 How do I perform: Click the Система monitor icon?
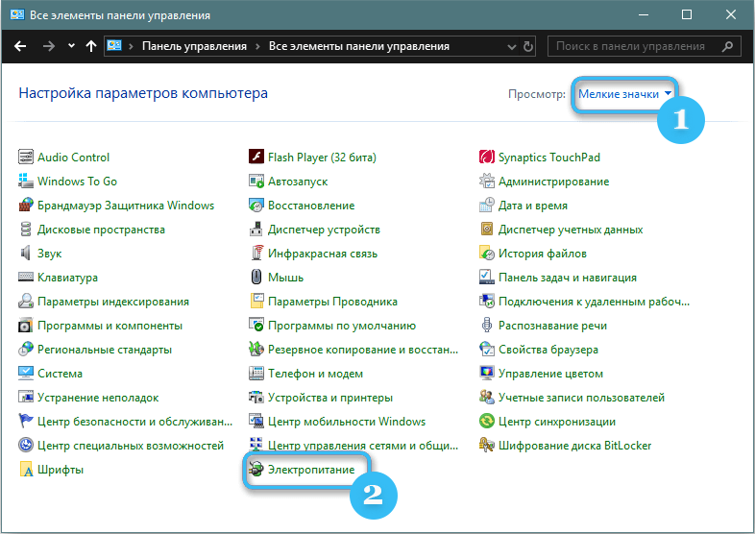[26, 374]
